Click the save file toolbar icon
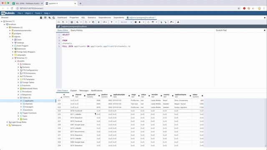Image resolution: width=267 pixels, height=150 pixels. [x=63, y=22]
